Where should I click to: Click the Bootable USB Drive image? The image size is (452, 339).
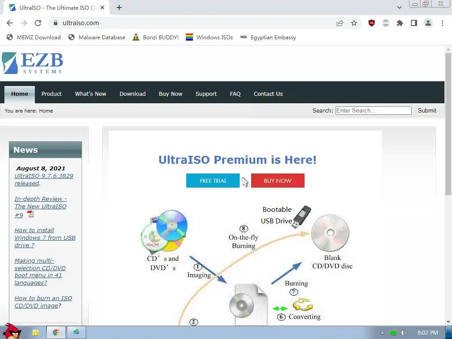coord(302,217)
